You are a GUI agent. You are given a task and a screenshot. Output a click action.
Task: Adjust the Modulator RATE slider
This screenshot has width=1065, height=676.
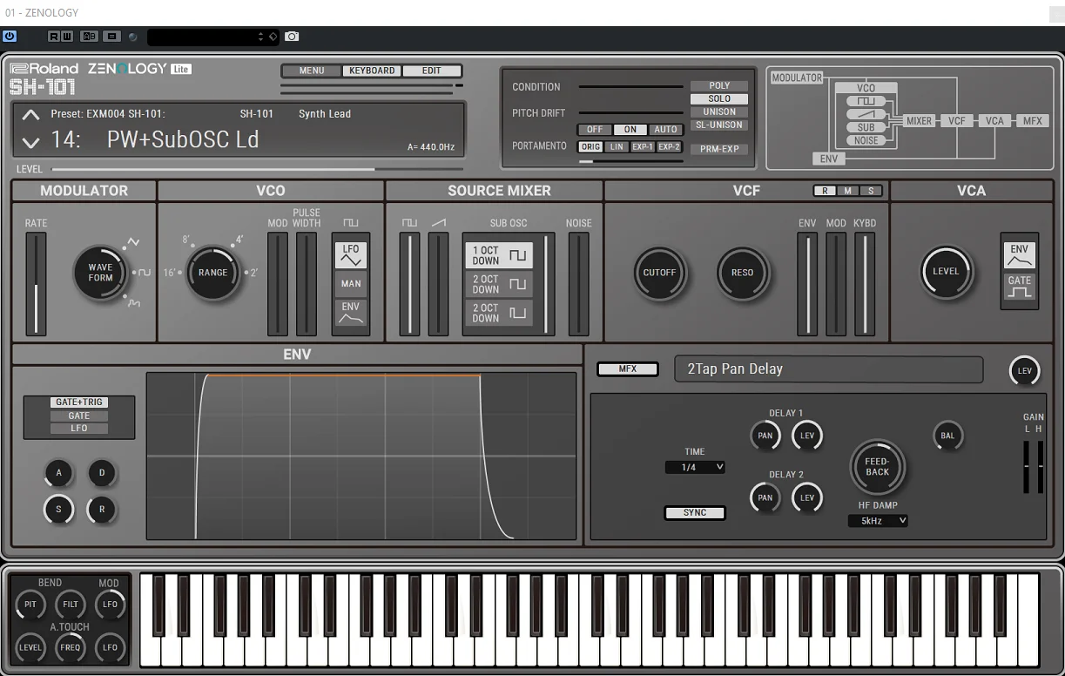point(36,283)
